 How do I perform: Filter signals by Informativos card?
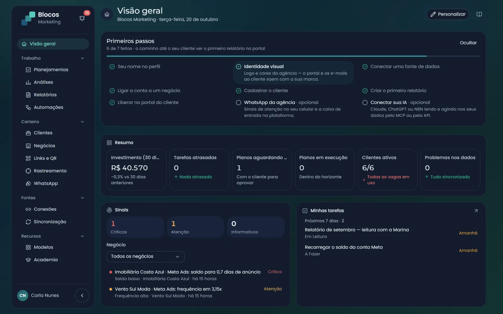tap(256, 227)
